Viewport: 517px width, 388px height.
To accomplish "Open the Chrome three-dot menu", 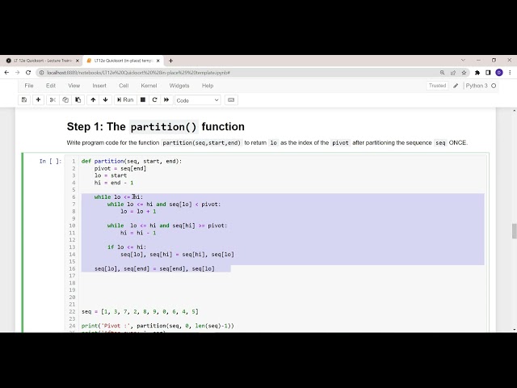I will click(510, 73).
